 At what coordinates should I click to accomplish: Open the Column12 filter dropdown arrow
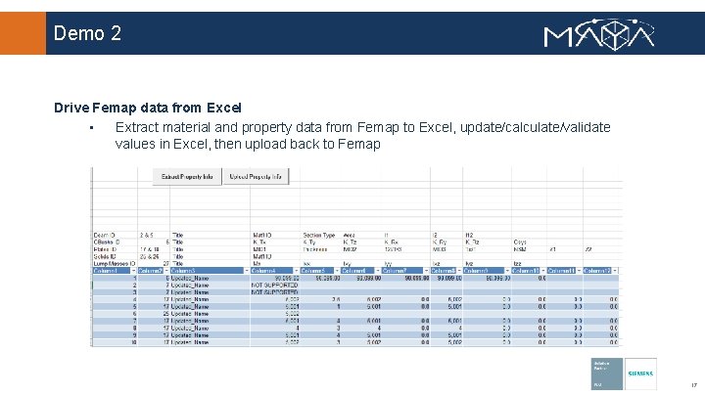click(x=615, y=271)
